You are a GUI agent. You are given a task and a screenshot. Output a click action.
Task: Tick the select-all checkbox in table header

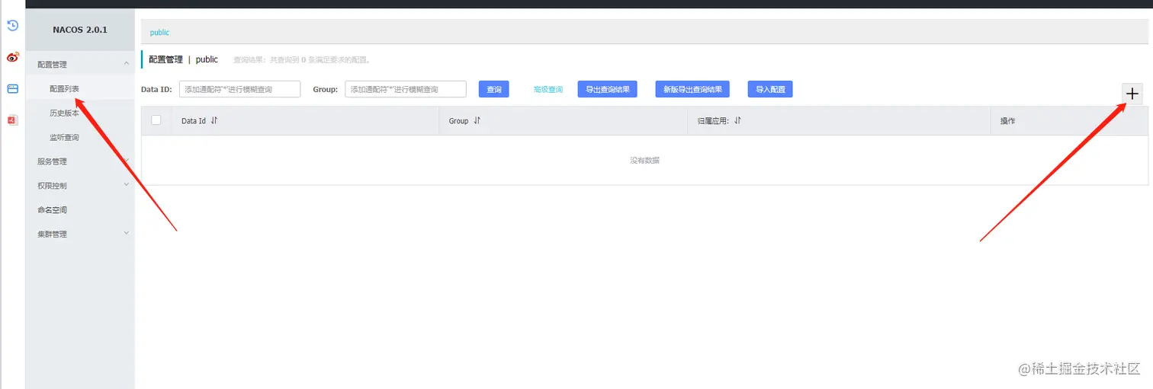[x=156, y=120]
